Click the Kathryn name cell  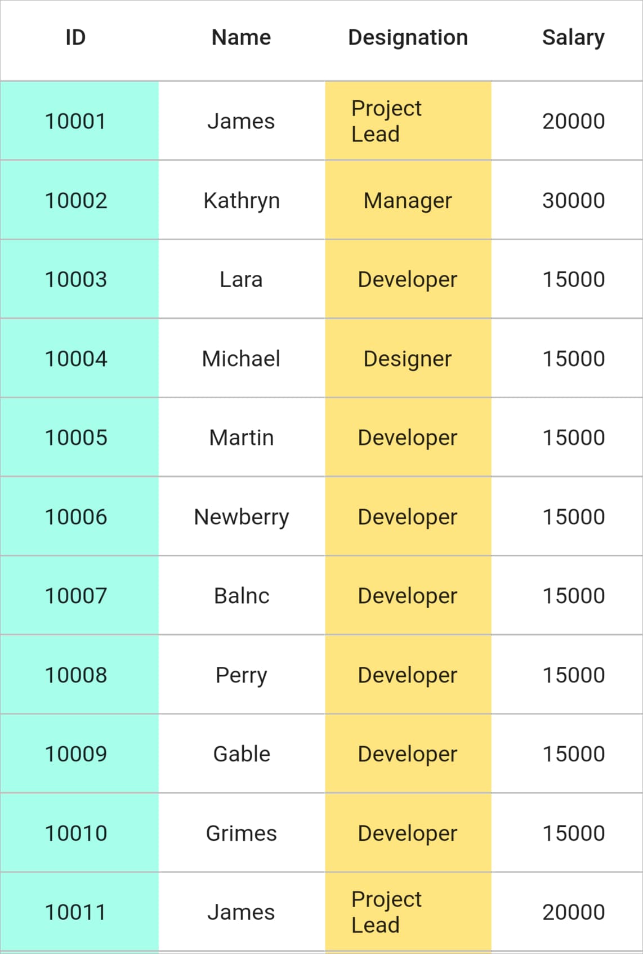tap(242, 200)
